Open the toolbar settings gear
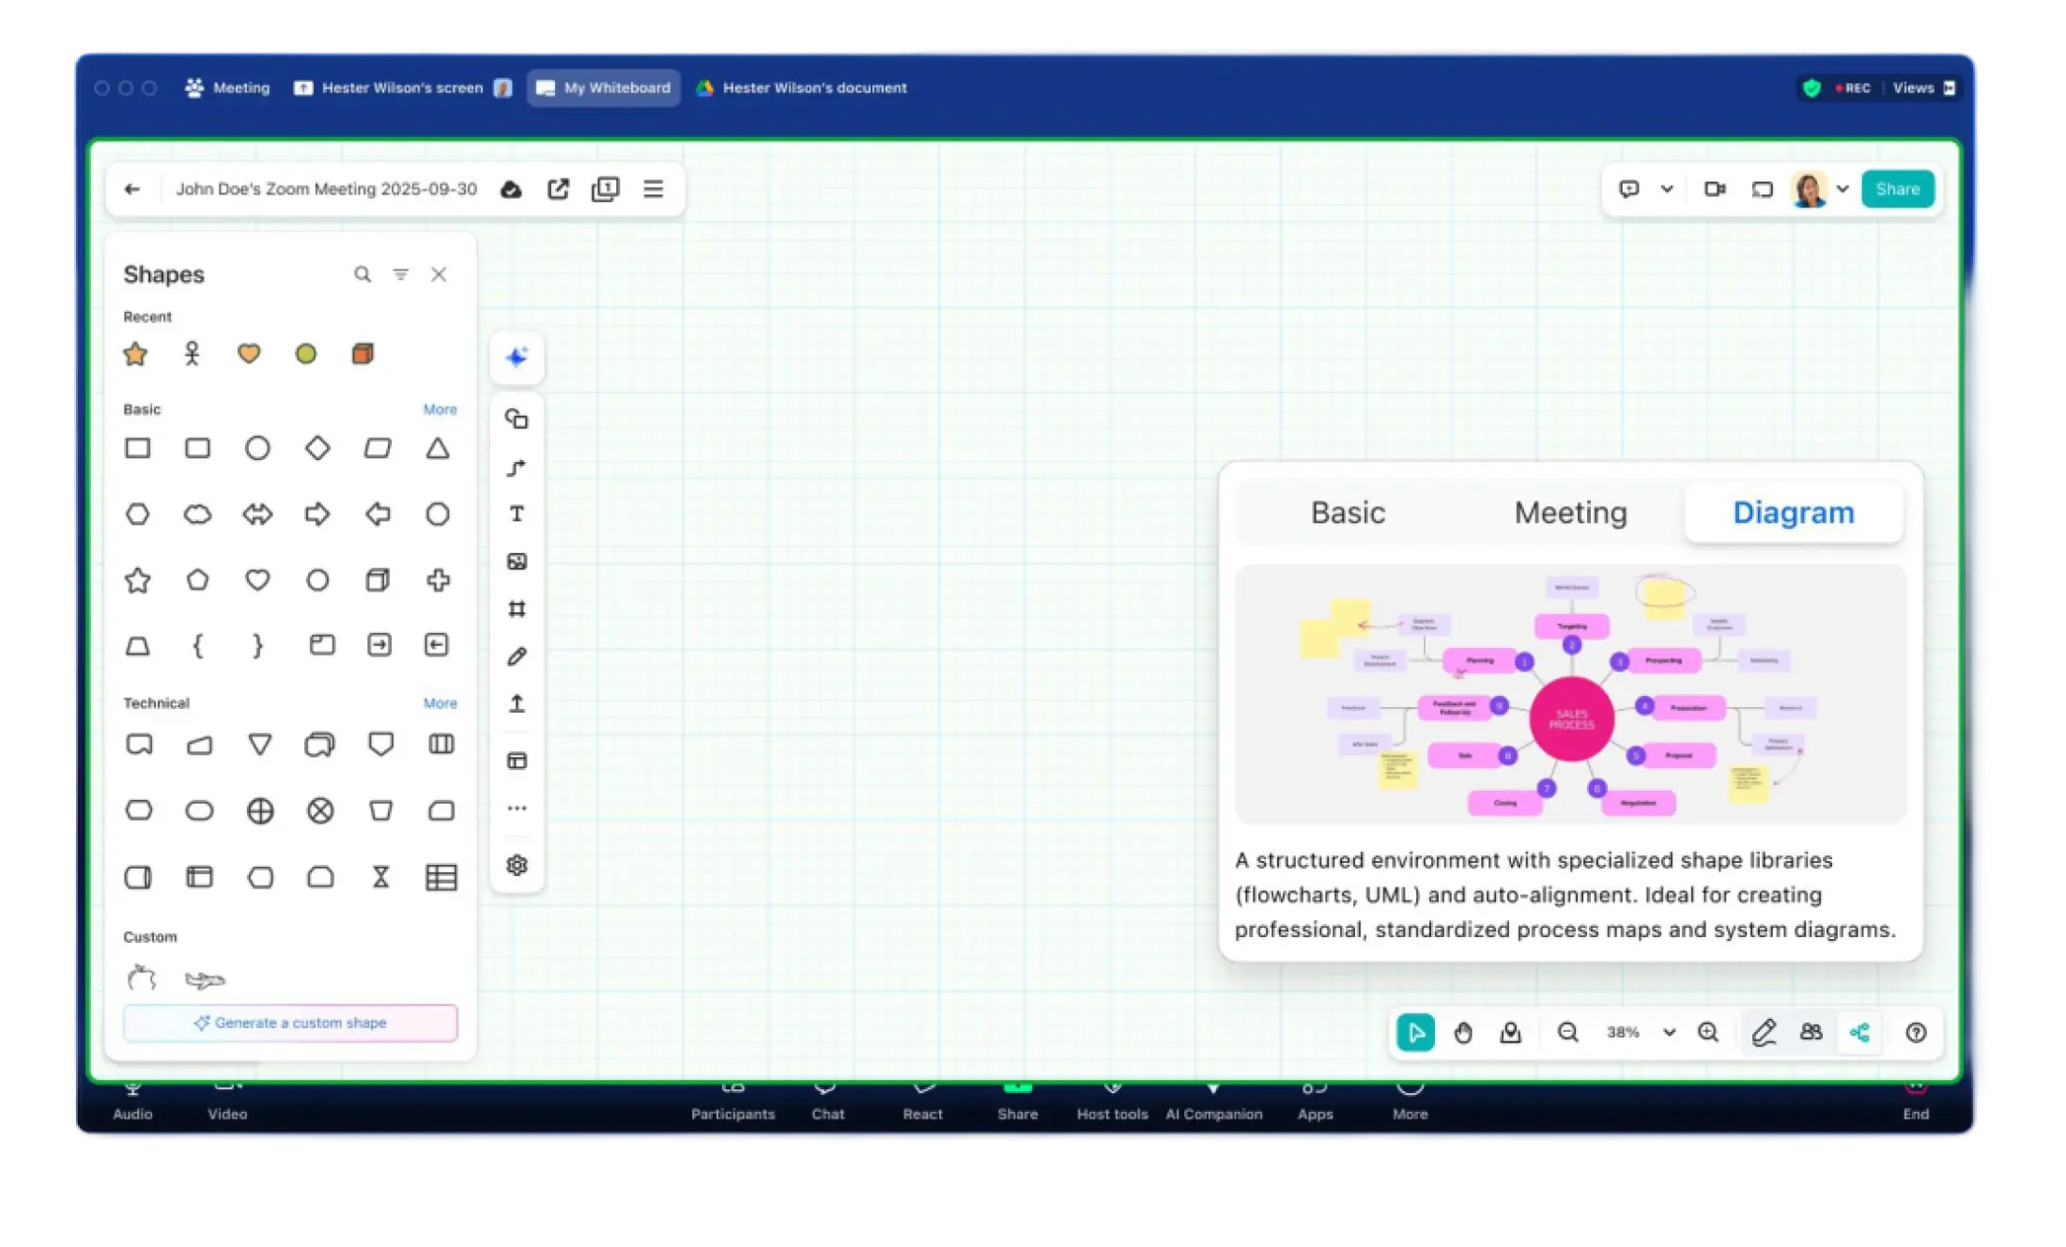2066x1247 pixels. click(x=516, y=865)
